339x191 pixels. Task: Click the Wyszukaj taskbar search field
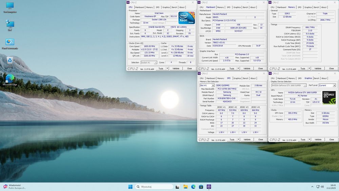coord(154,187)
